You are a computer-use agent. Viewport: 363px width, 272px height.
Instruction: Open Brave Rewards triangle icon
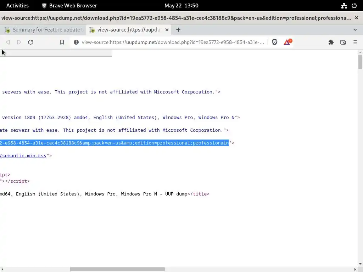tap(288, 42)
